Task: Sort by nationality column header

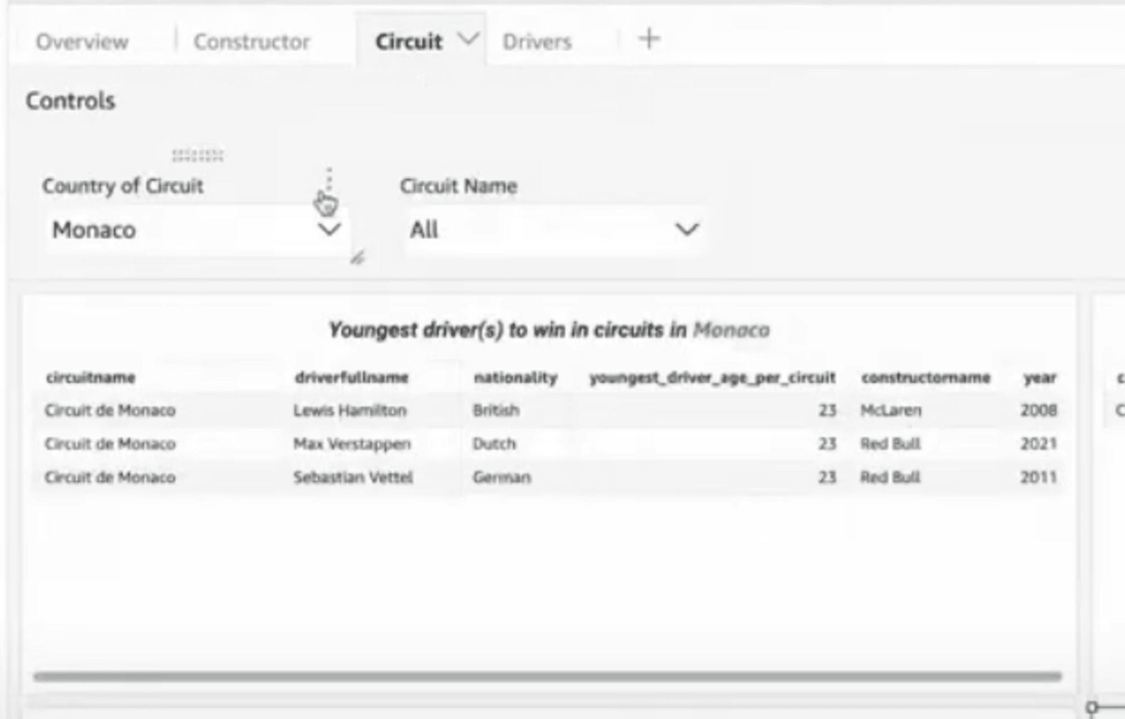Action: point(515,378)
